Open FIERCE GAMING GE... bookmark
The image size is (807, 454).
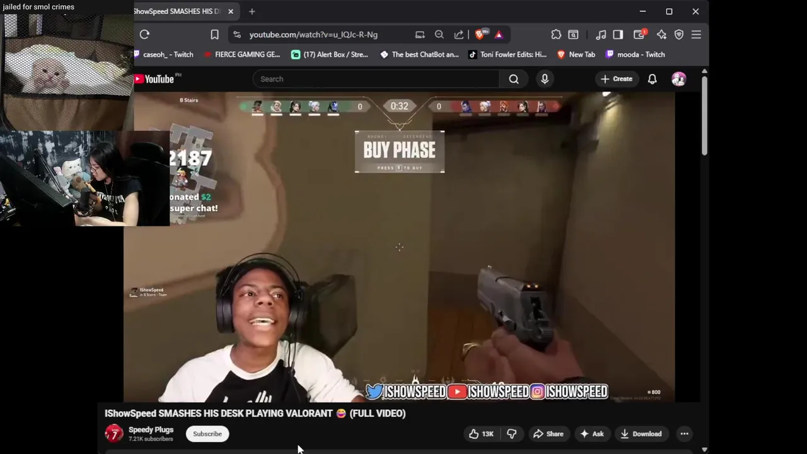tap(241, 54)
